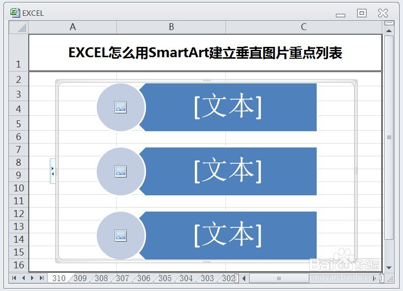Switch to sheet tab 308

click(101, 278)
